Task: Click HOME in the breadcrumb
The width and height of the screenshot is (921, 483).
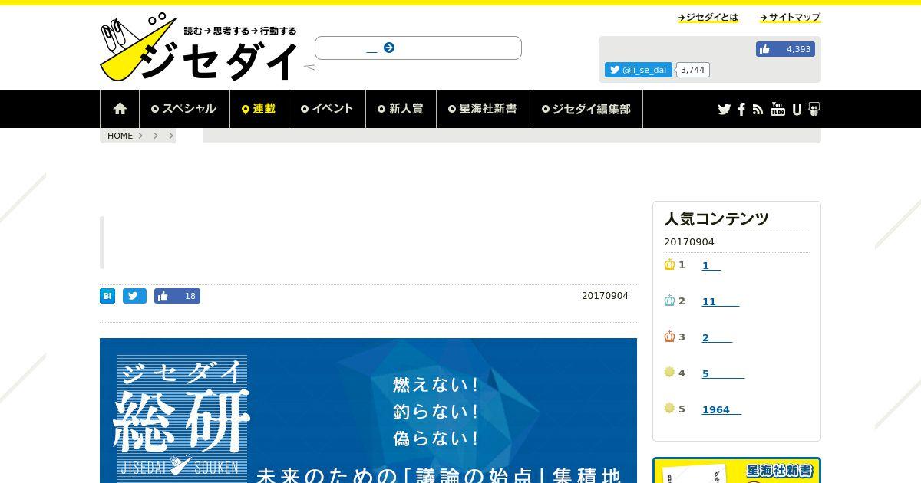Action: pos(120,136)
